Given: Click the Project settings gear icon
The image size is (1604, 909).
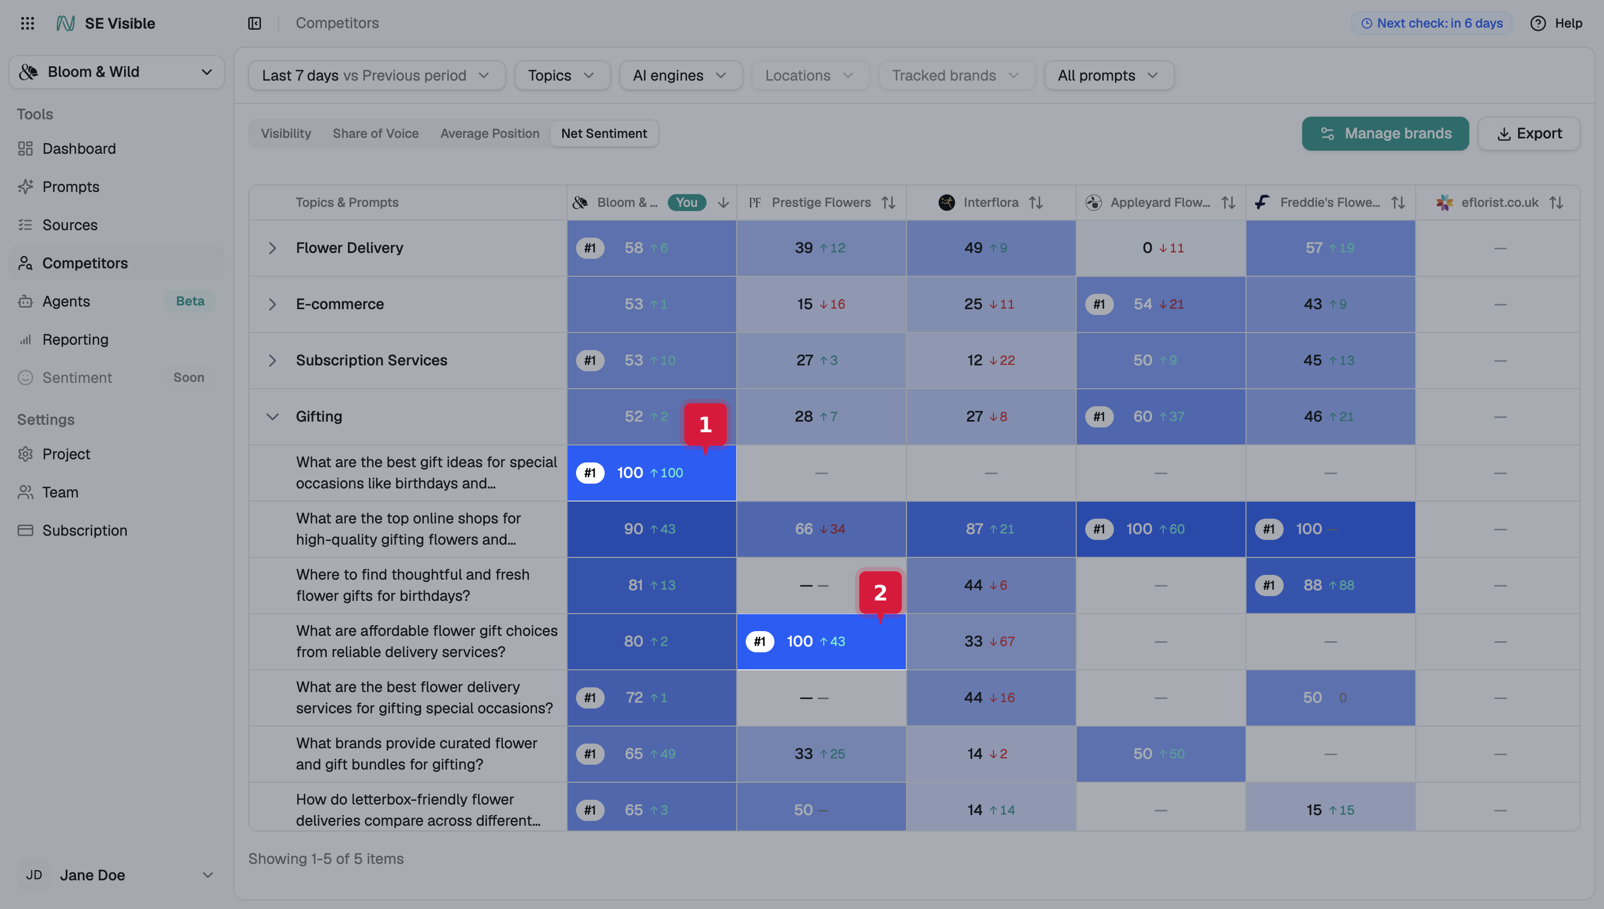Looking at the screenshot, I should [25, 454].
